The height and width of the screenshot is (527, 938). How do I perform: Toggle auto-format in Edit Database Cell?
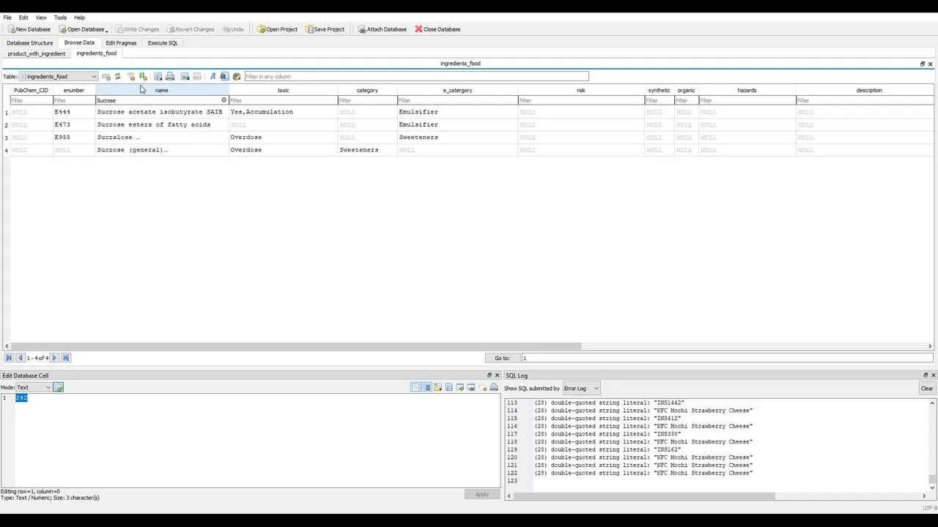tap(416, 387)
